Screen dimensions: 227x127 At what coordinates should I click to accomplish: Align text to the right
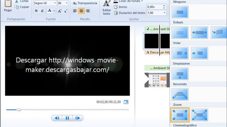click(88, 11)
